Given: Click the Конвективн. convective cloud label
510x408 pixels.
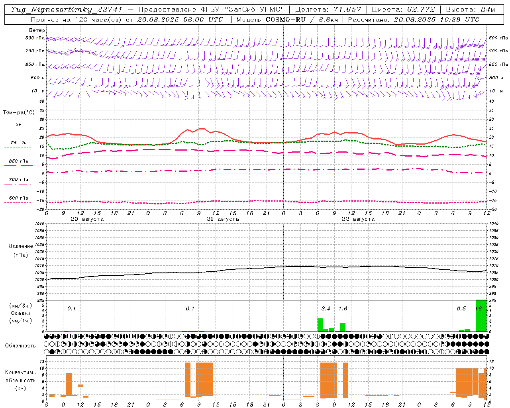Looking at the screenshot, I should click(x=21, y=373).
